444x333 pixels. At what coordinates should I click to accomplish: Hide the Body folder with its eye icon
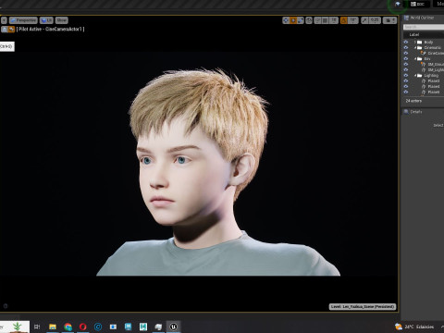406,42
